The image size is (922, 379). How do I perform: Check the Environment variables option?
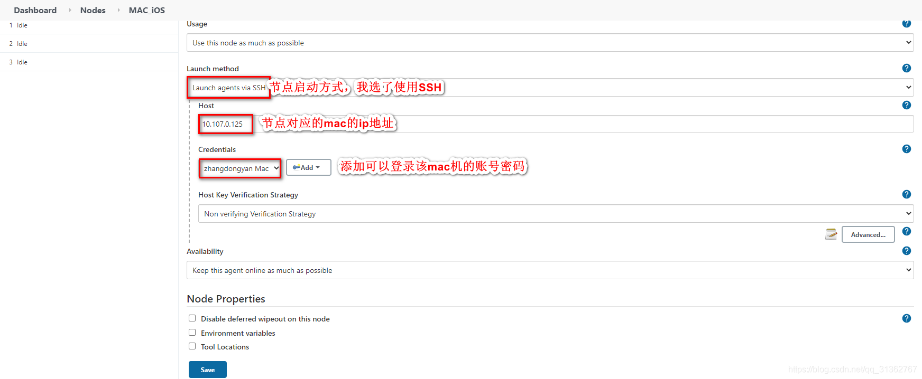pyautogui.click(x=192, y=333)
